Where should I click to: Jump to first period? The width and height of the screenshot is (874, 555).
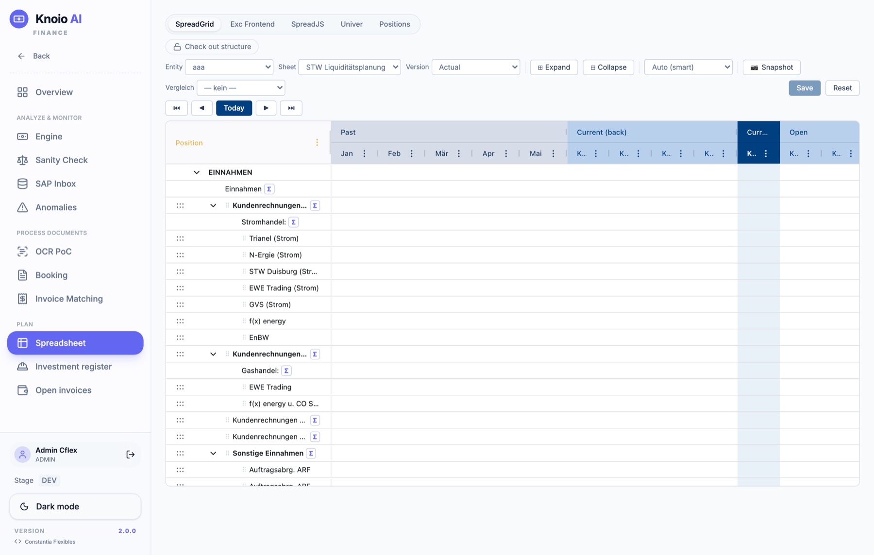[177, 108]
